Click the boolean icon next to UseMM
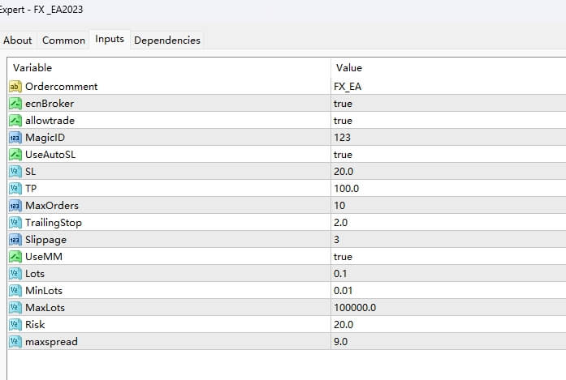 [x=15, y=256]
